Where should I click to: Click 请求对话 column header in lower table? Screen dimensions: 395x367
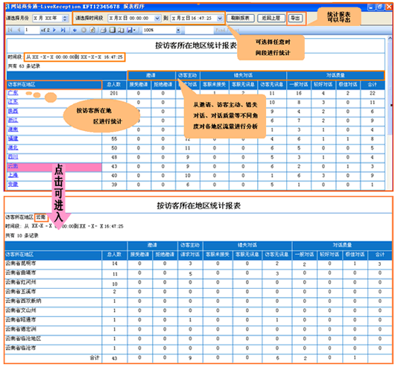coord(190,255)
